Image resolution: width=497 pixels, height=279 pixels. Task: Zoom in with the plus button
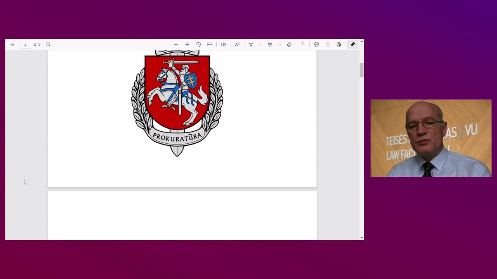click(187, 45)
